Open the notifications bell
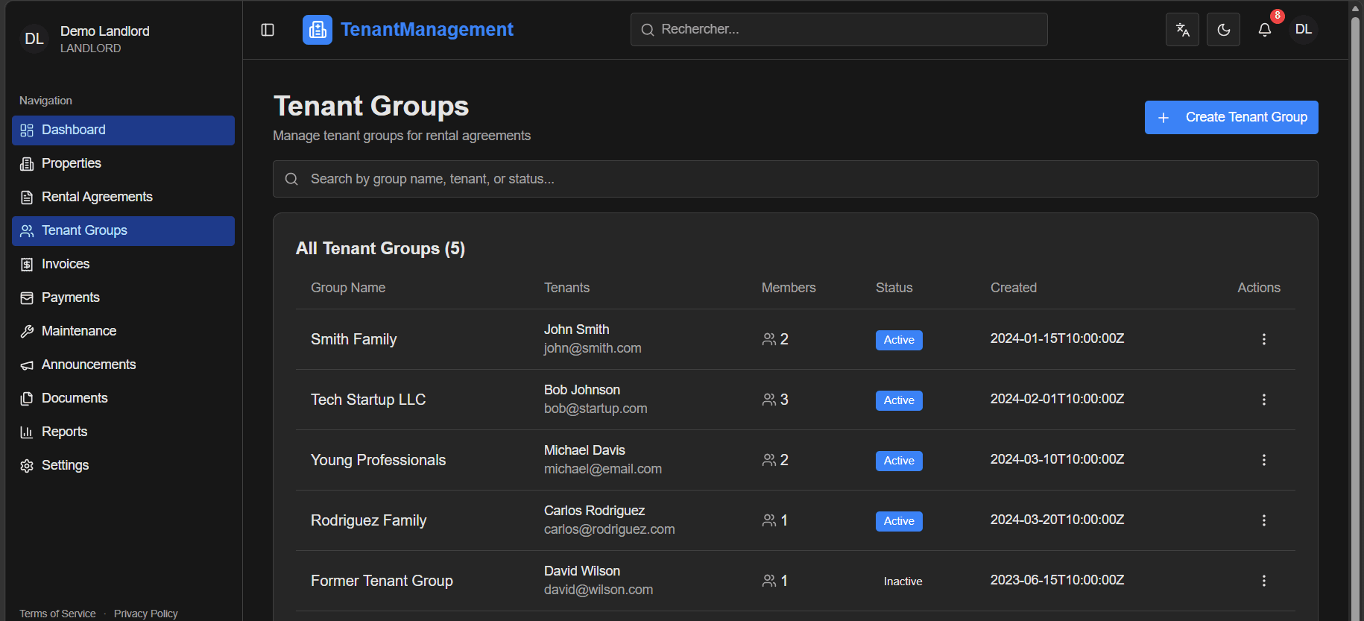Viewport: 1364px width, 621px height. point(1265,30)
